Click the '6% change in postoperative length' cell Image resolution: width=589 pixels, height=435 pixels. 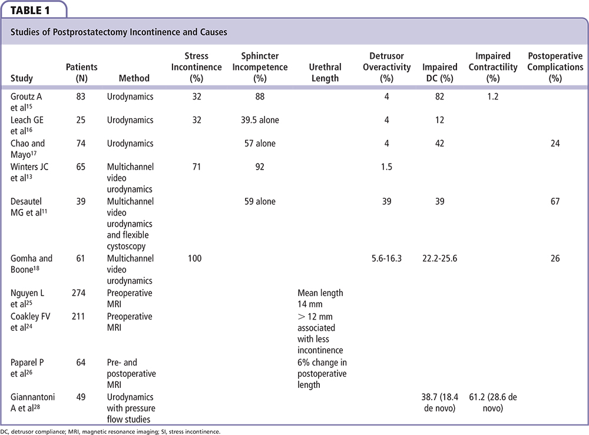322,374
